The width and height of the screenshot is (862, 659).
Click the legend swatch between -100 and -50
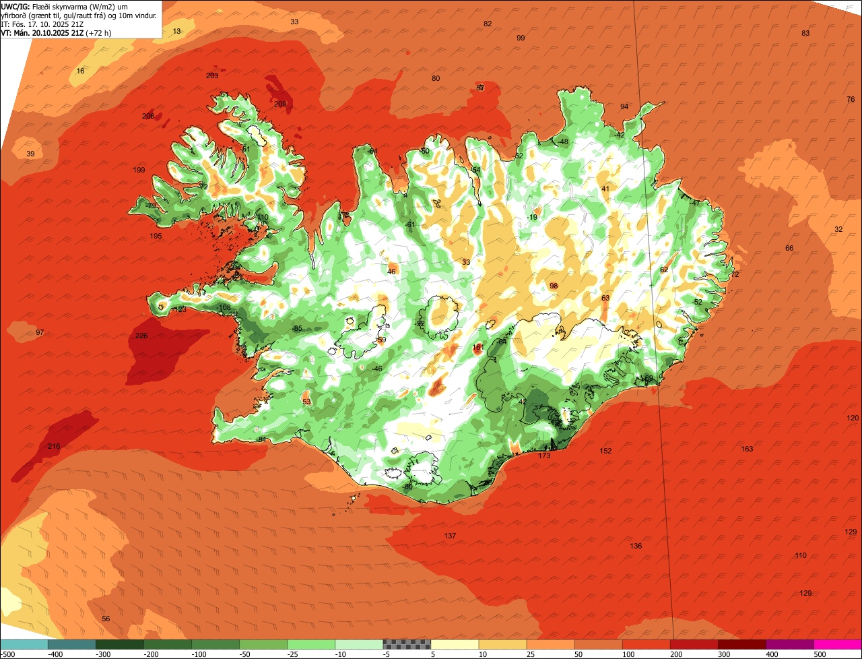tap(215, 644)
